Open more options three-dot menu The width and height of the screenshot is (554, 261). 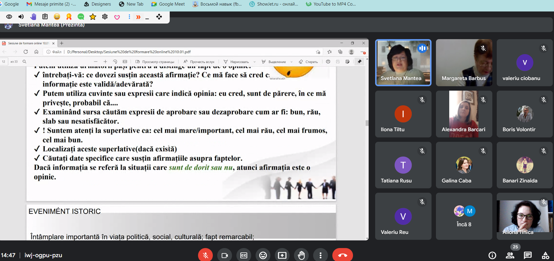[x=321, y=255]
